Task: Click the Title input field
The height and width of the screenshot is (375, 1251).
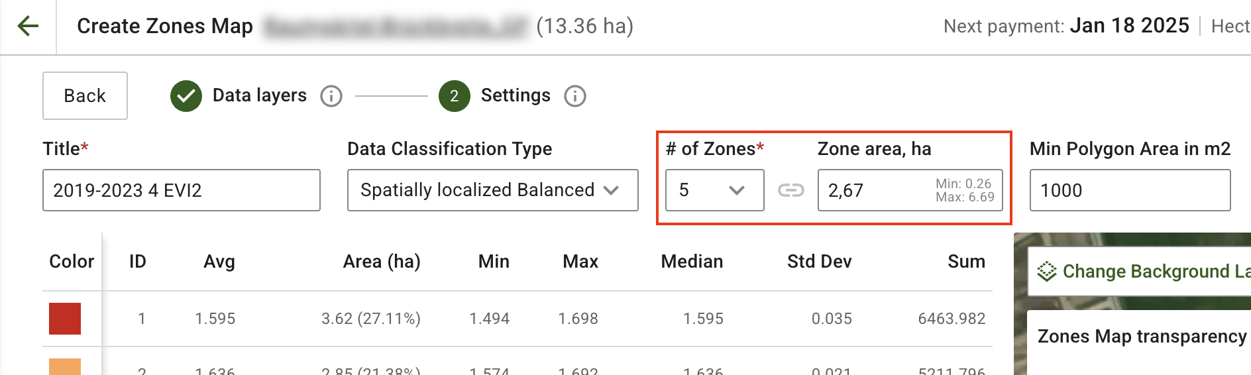Action: click(x=181, y=190)
